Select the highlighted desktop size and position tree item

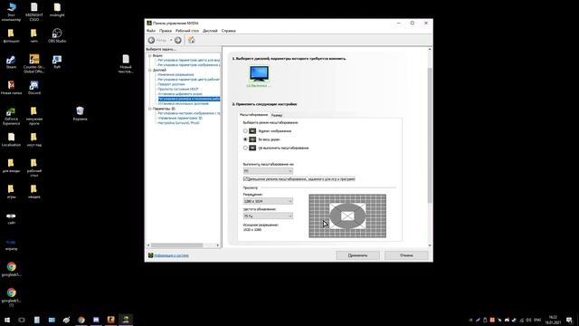[189, 99]
